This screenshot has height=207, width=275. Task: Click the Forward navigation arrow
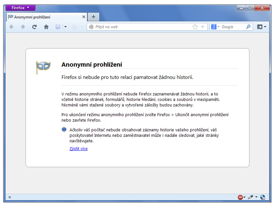point(23,27)
